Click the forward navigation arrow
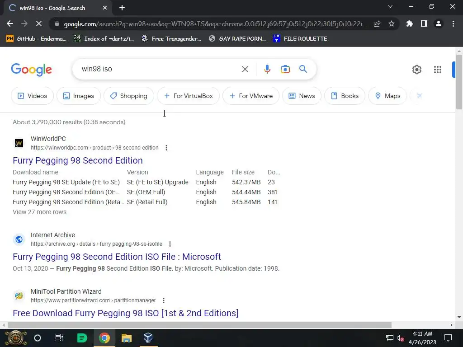This screenshot has height=347, width=463. (24, 23)
